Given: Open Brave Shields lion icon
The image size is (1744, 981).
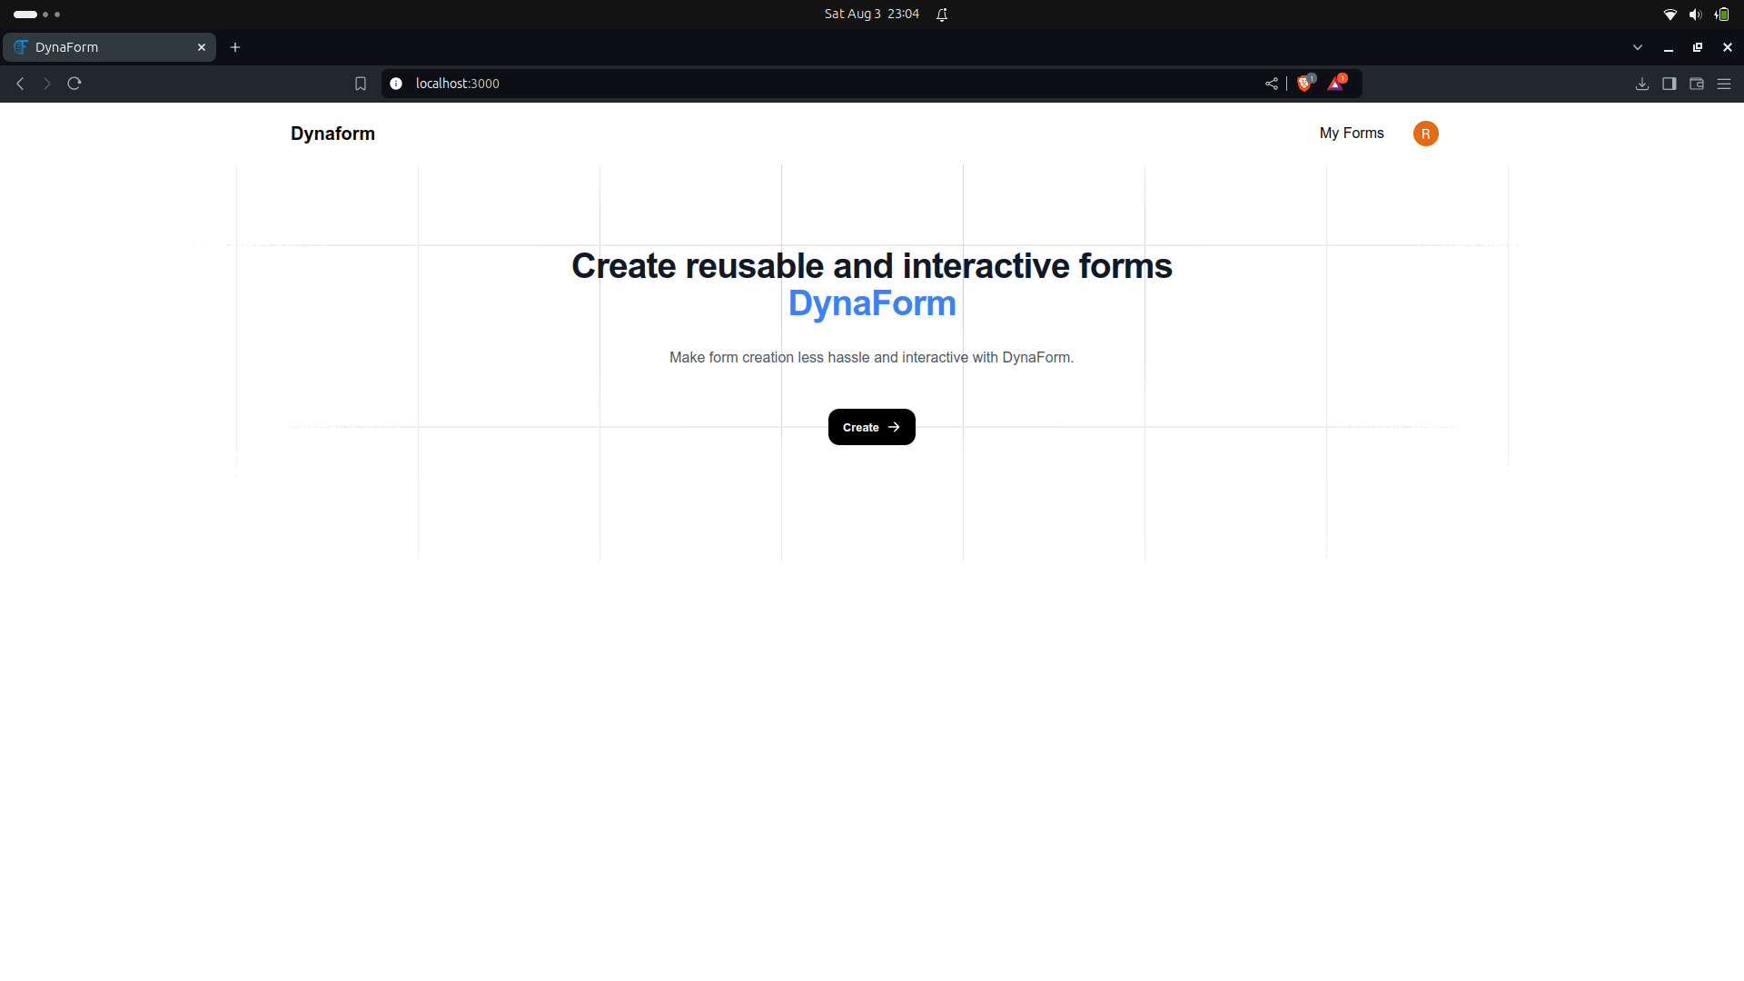Looking at the screenshot, I should tap(1305, 83).
